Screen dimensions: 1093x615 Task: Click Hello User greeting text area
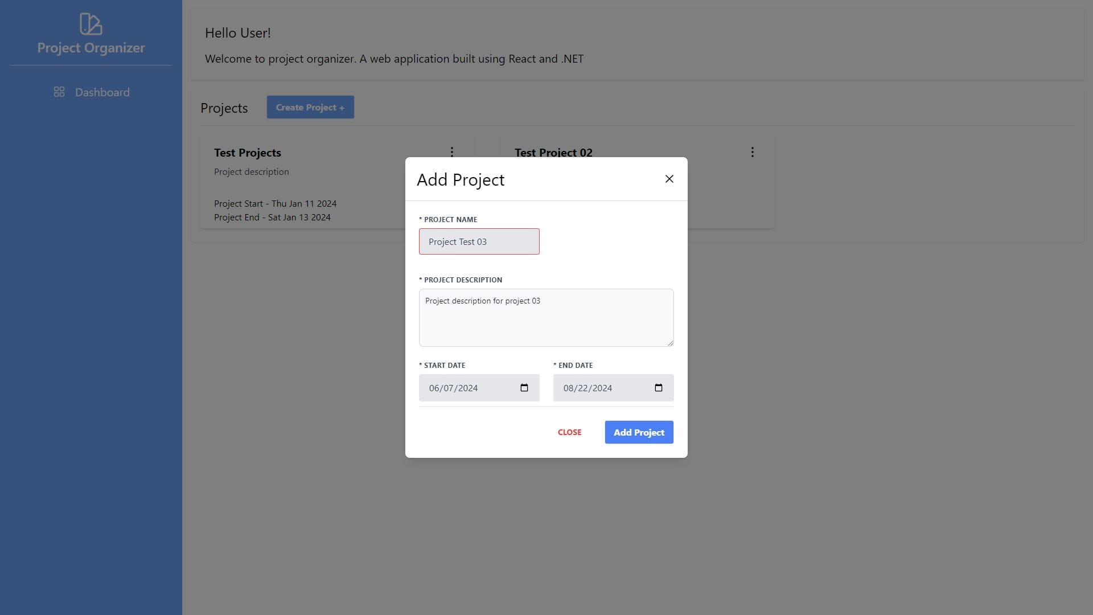click(238, 32)
